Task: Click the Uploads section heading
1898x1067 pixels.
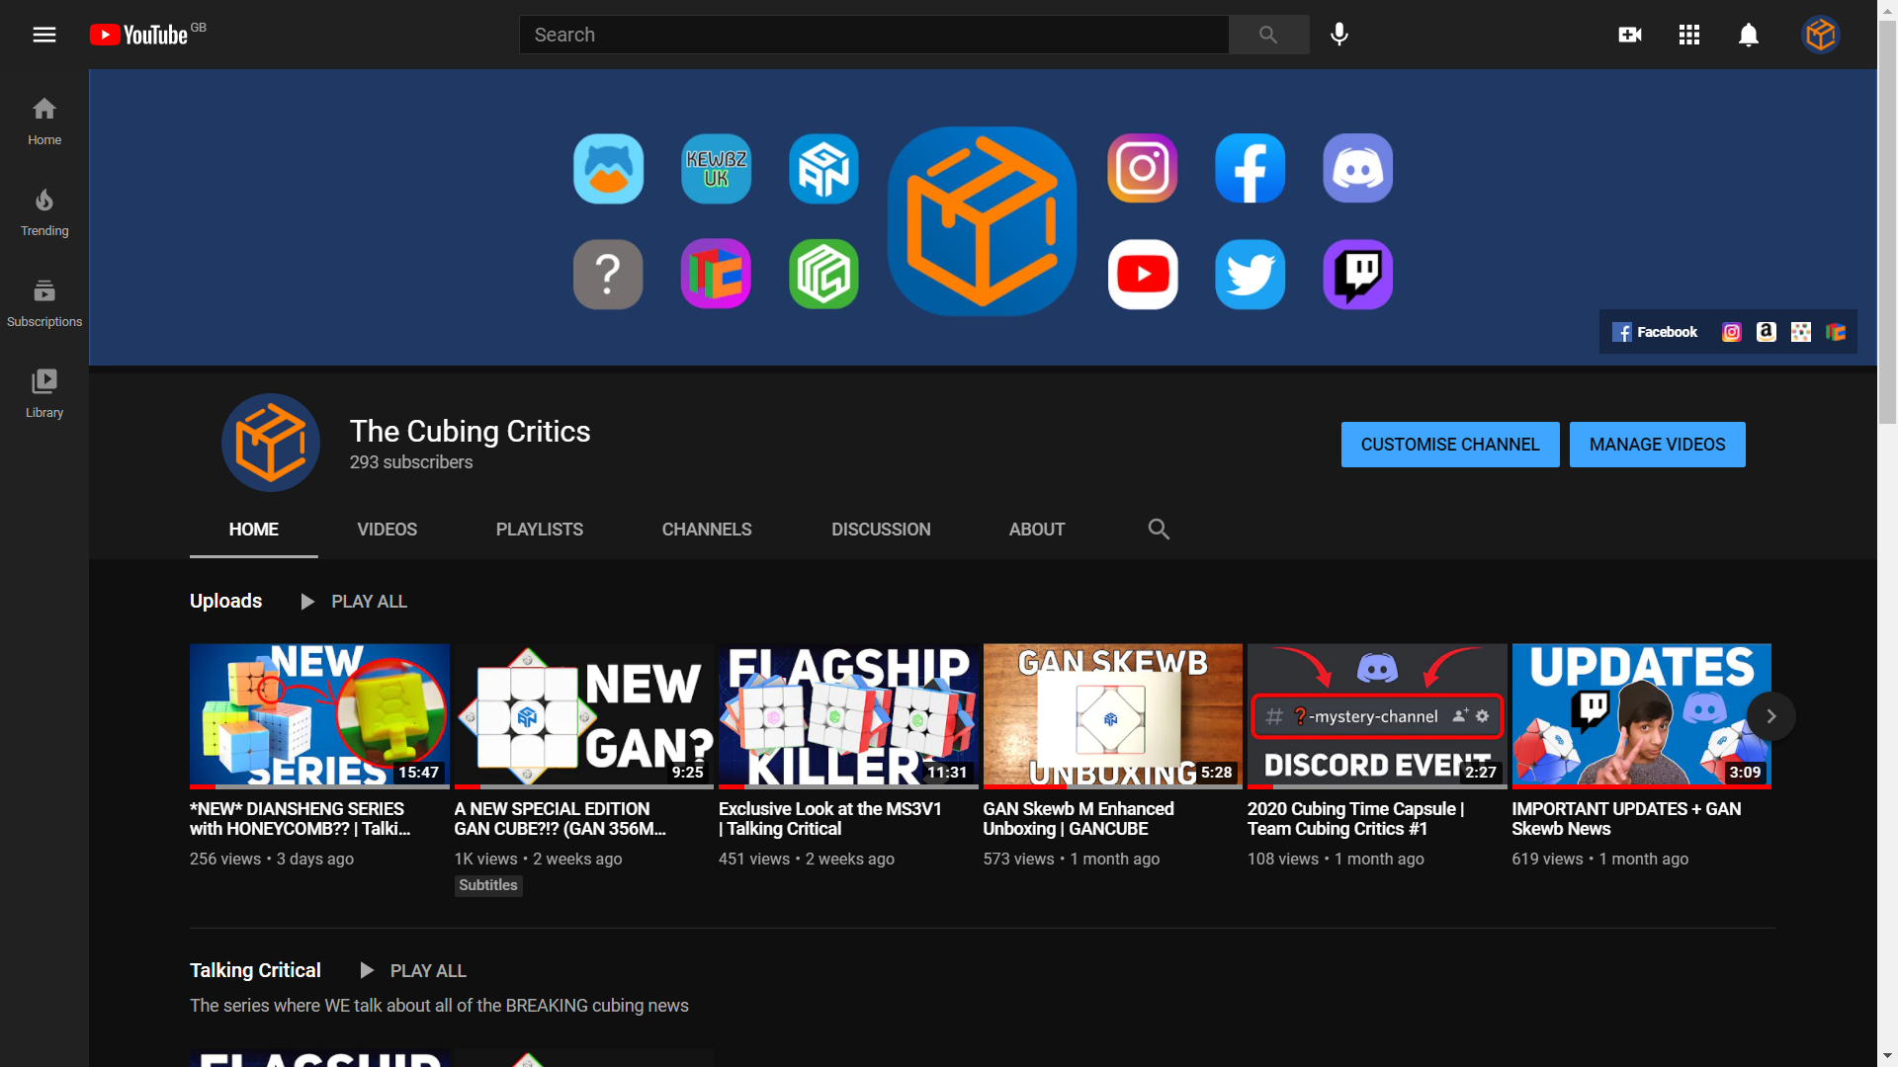Action: 225,602
